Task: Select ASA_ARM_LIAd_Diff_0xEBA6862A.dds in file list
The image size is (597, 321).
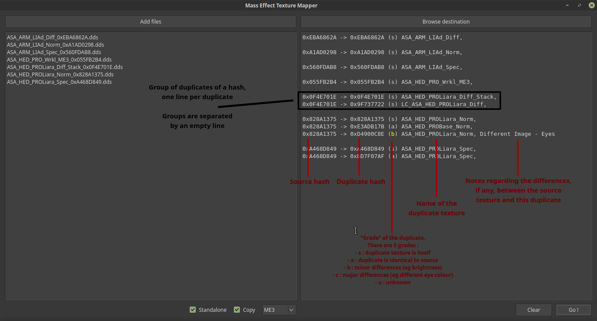Action: click(52, 38)
